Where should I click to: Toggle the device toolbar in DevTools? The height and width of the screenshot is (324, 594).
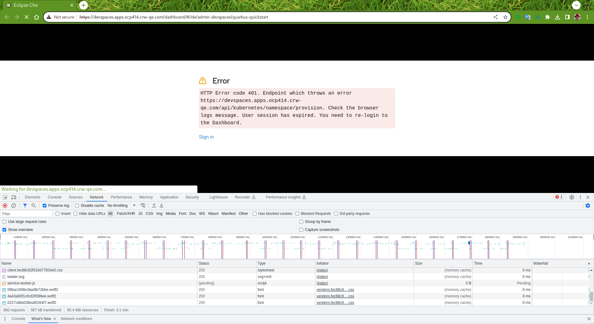pyautogui.click(x=14, y=197)
